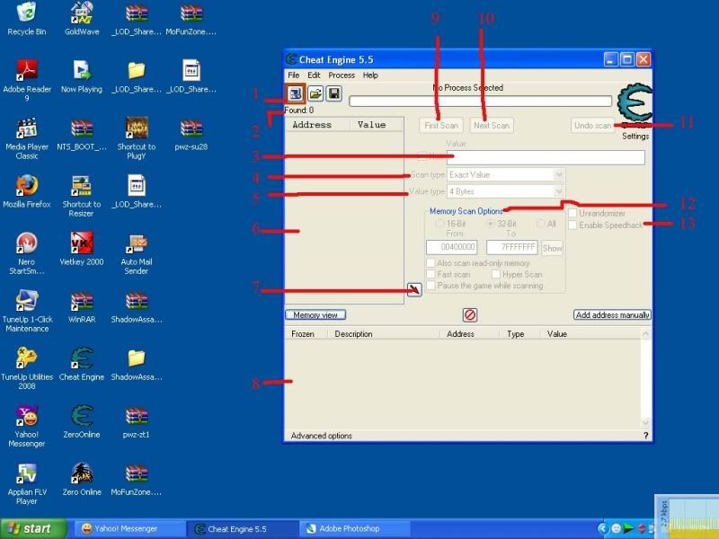
Task: Open the Edit menu
Action: 314,75
